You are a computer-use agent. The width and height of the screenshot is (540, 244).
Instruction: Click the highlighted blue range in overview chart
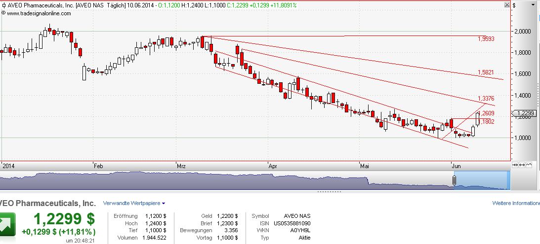pyautogui.click(x=482, y=180)
